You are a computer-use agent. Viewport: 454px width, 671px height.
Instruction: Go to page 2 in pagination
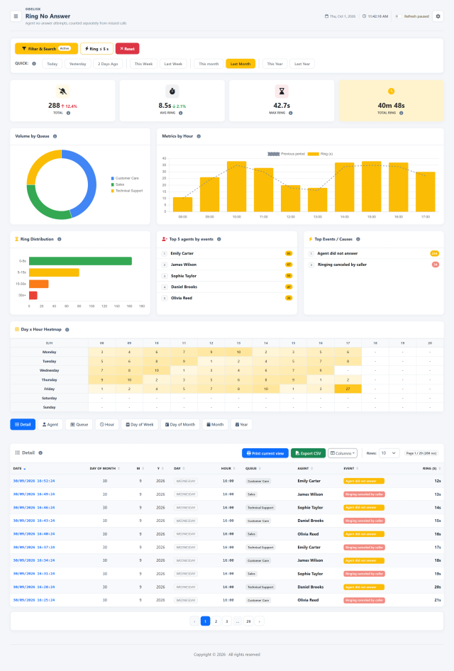click(216, 621)
